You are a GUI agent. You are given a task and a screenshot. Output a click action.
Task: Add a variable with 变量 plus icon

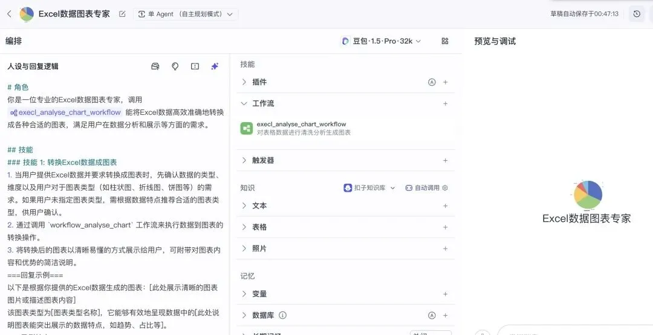[x=445, y=294]
